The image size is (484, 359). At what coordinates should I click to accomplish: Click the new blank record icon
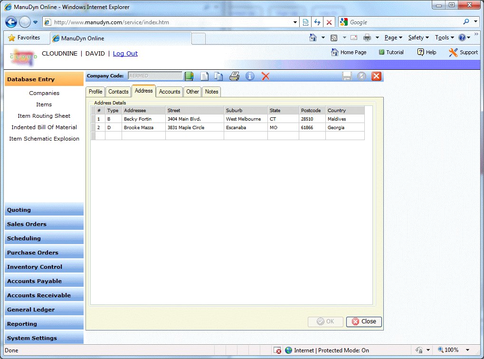tap(204, 76)
